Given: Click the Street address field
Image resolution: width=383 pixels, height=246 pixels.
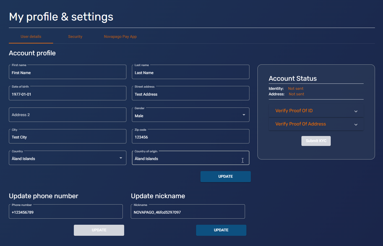Looking at the screenshot, I should [190, 94].
